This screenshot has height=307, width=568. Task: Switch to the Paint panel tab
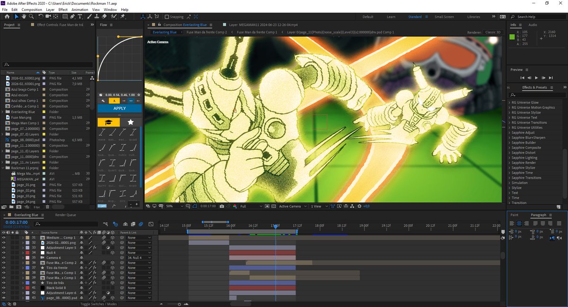point(515,215)
